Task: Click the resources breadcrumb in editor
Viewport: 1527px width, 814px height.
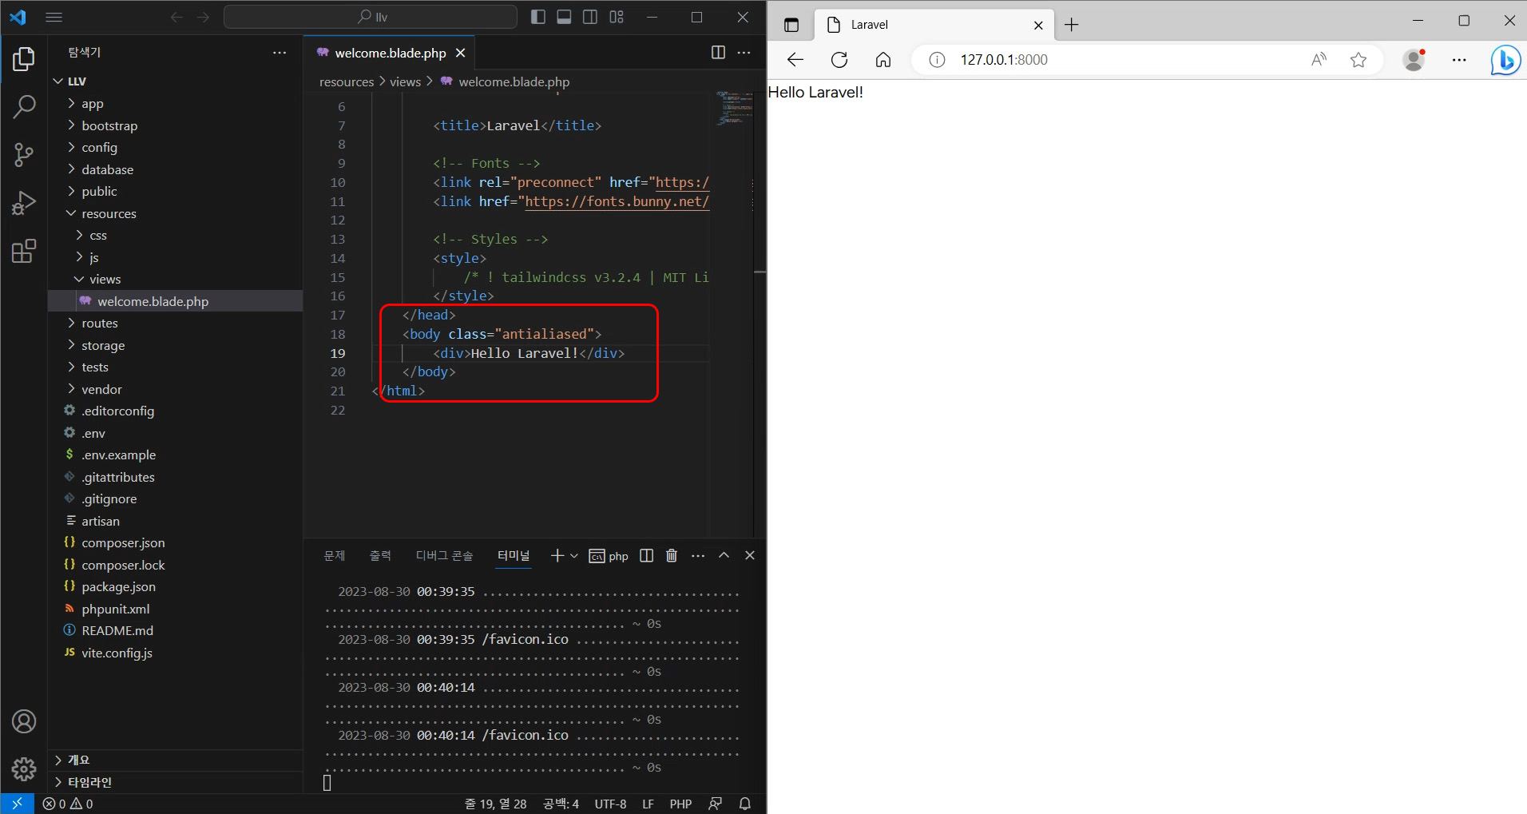Action: tap(347, 82)
